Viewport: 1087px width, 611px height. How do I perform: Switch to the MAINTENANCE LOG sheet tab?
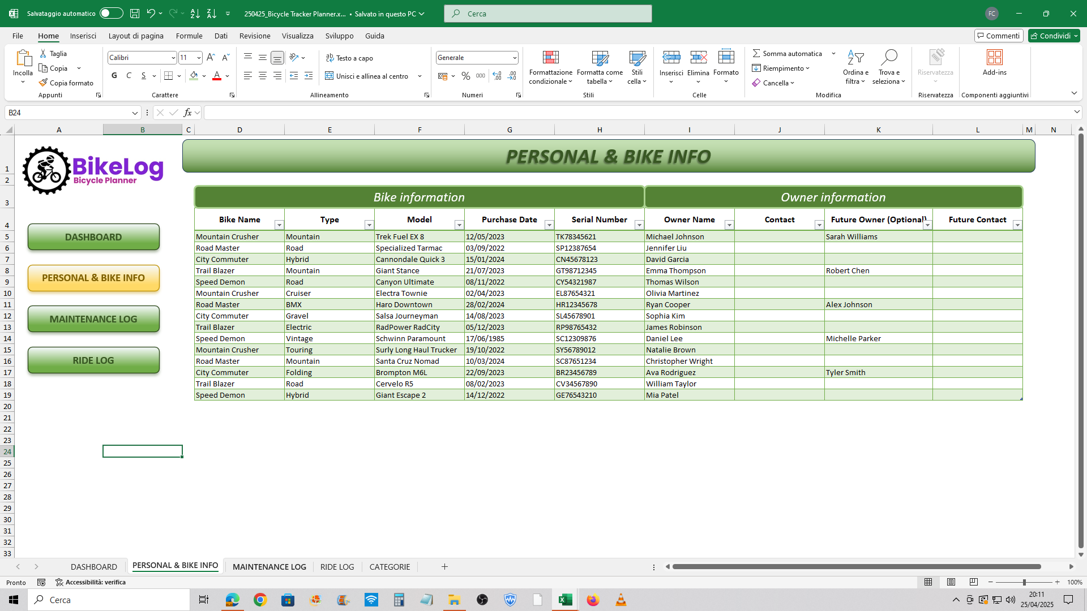point(269,566)
